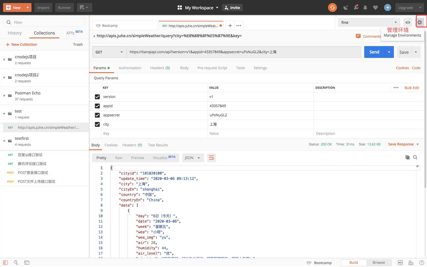Image resolution: width=427 pixels, height=267 pixels.
Task: Click the New Collection link
Action: pyautogui.click(x=21, y=44)
